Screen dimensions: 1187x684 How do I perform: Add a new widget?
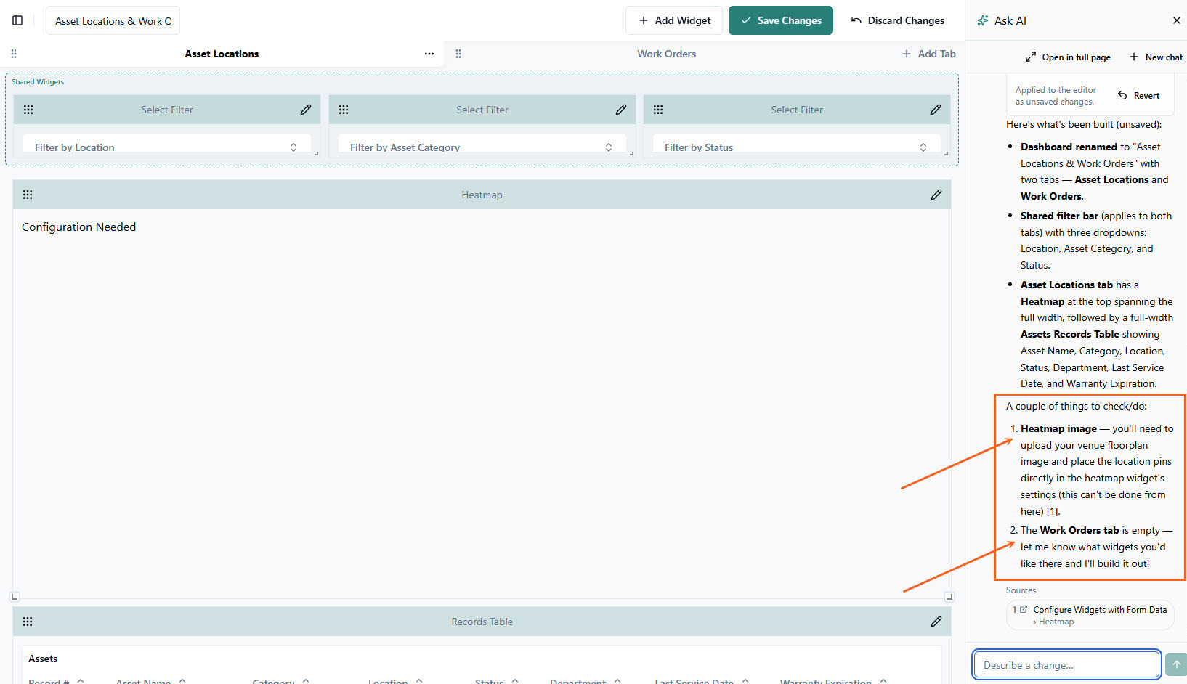[674, 20]
